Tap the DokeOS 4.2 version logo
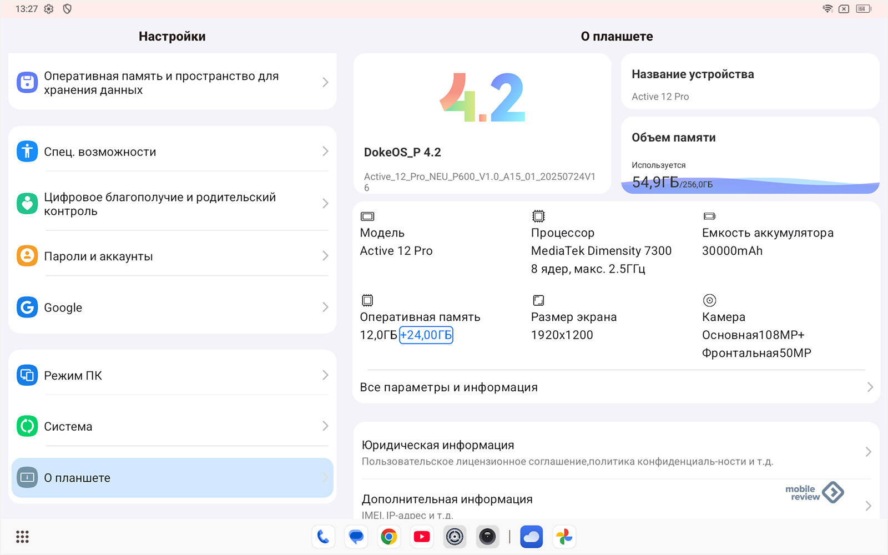The image size is (888, 555). pyautogui.click(x=482, y=98)
